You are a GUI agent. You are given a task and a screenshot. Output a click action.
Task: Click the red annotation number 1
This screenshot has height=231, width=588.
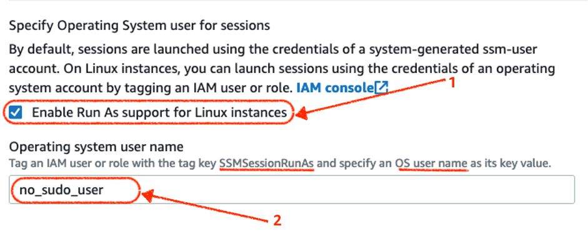(452, 82)
